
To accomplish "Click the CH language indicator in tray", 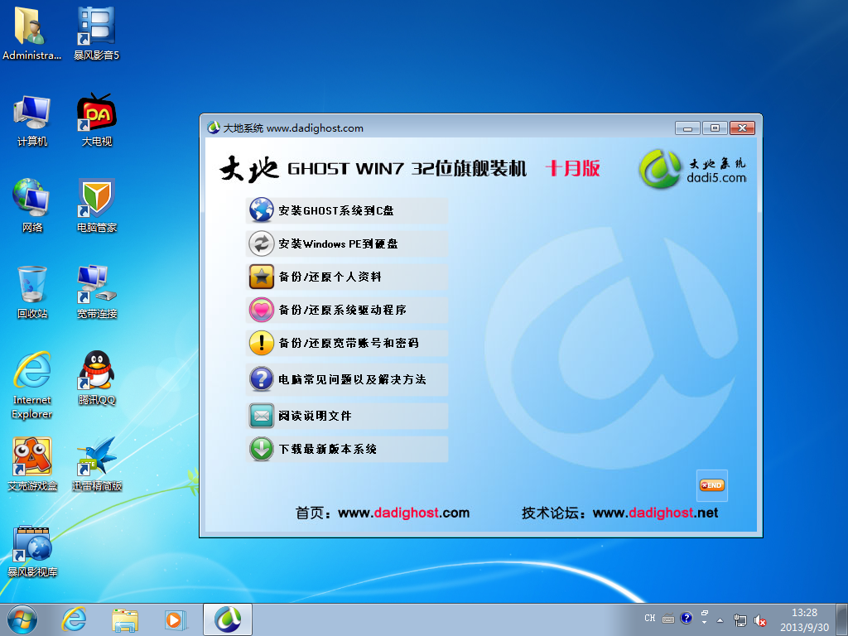I will 650,618.
